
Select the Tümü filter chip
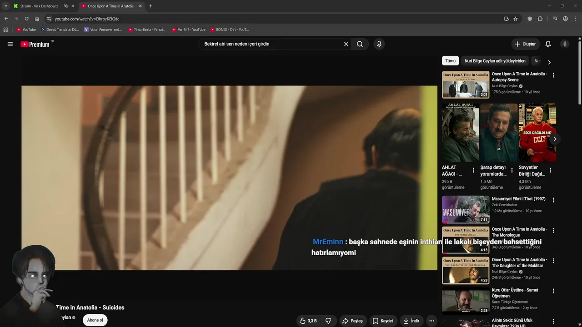tap(450, 61)
